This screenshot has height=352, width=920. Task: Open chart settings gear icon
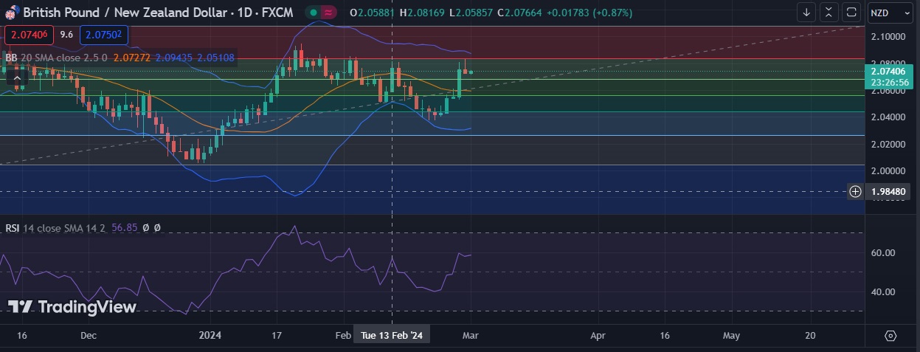click(x=890, y=335)
